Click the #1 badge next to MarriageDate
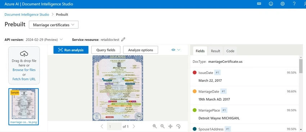This screenshot has width=306, height=132. pos(224,91)
